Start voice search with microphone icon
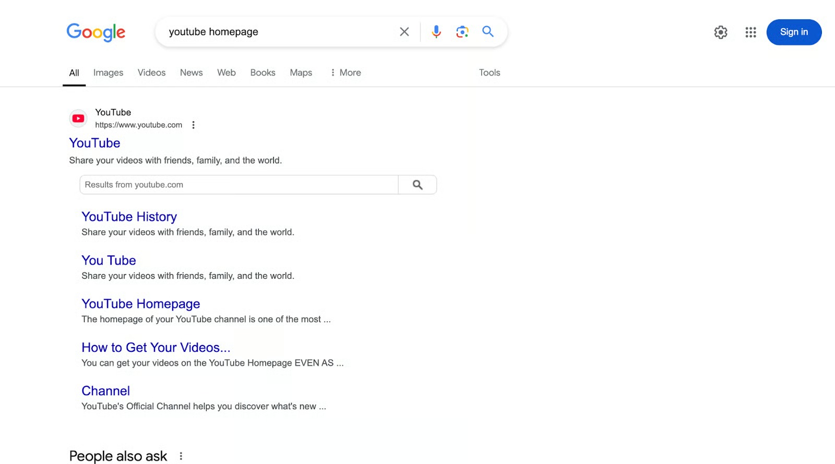 (x=436, y=32)
